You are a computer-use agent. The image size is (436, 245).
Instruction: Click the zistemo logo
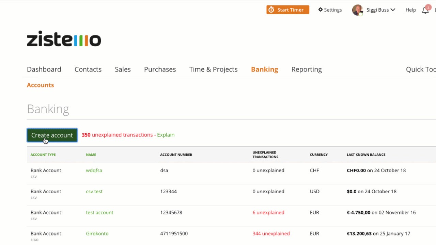pyautogui.click(x=64, y=39)
